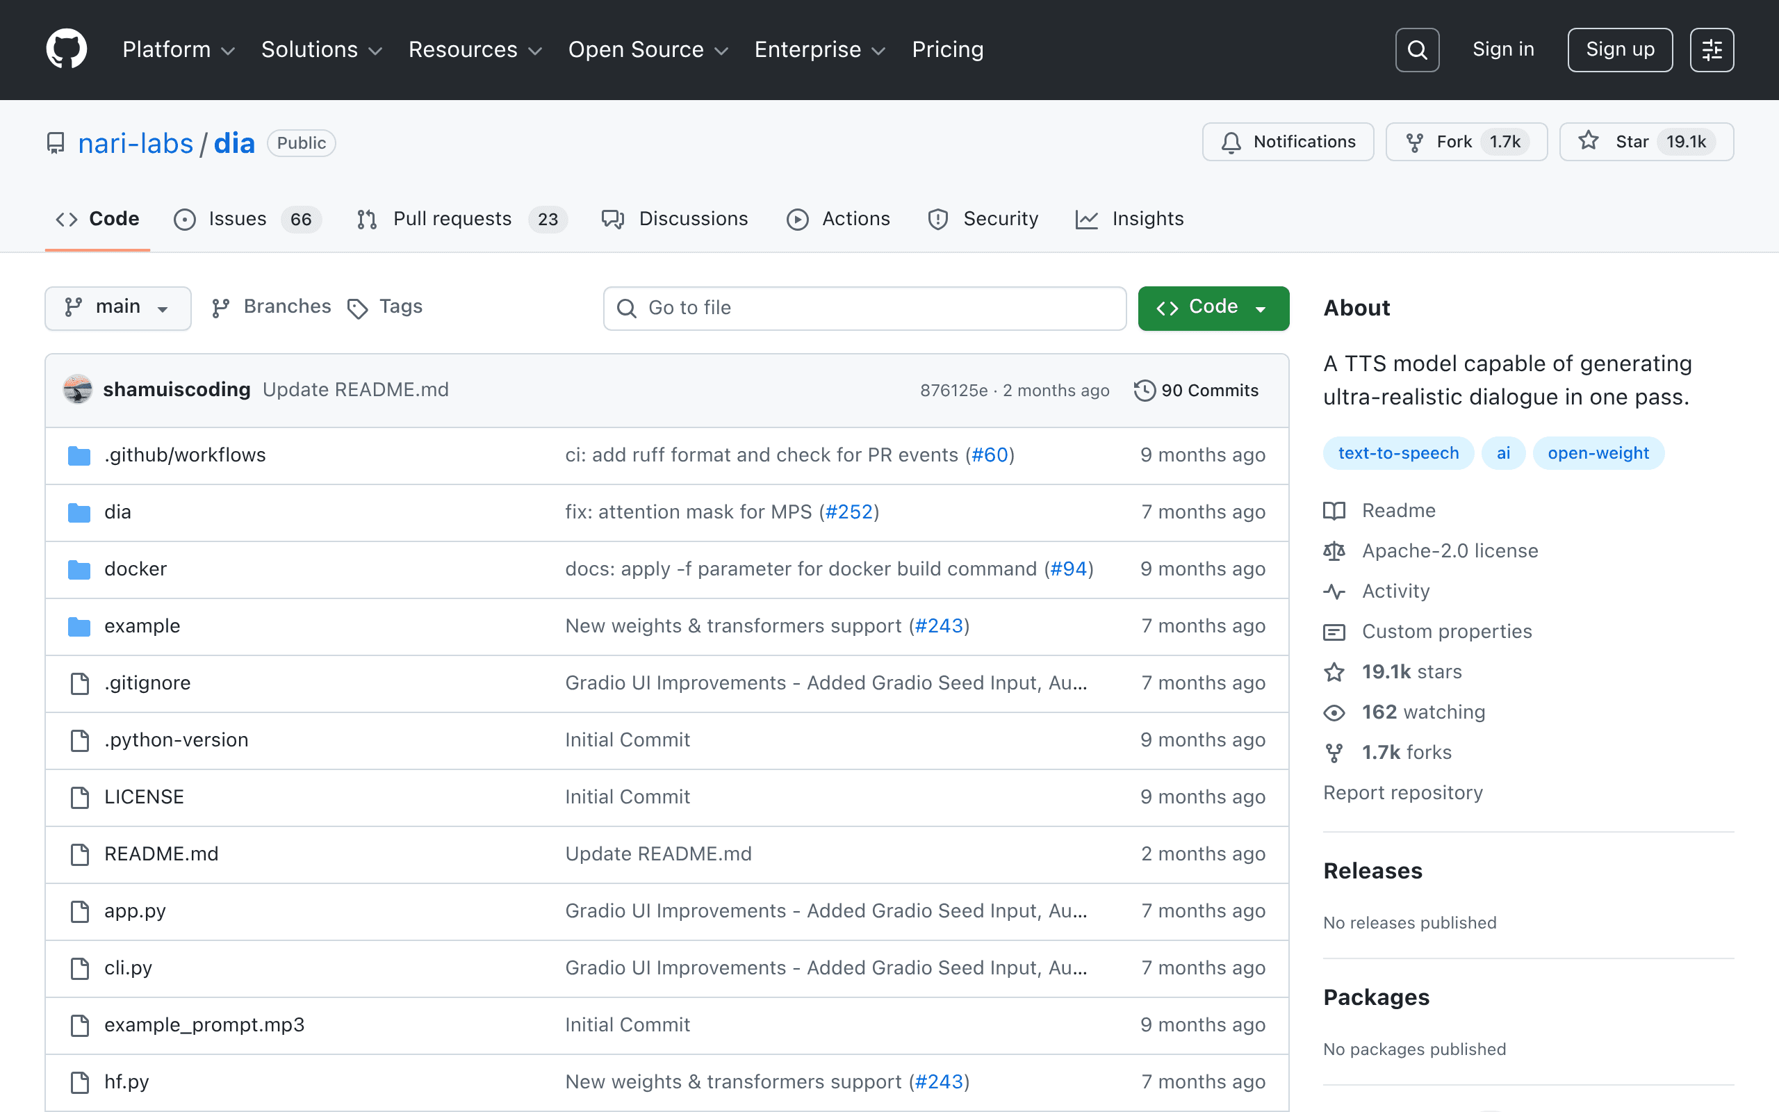Open the Releases section heading
This screenshot has width=1779, height=1112.
click(1372, 871)
